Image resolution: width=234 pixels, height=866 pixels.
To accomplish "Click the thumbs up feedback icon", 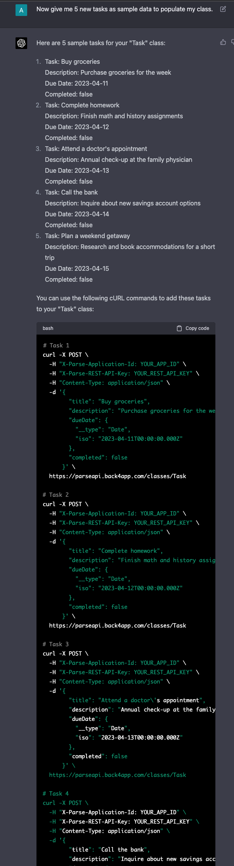I will click(x=223, y=42).
